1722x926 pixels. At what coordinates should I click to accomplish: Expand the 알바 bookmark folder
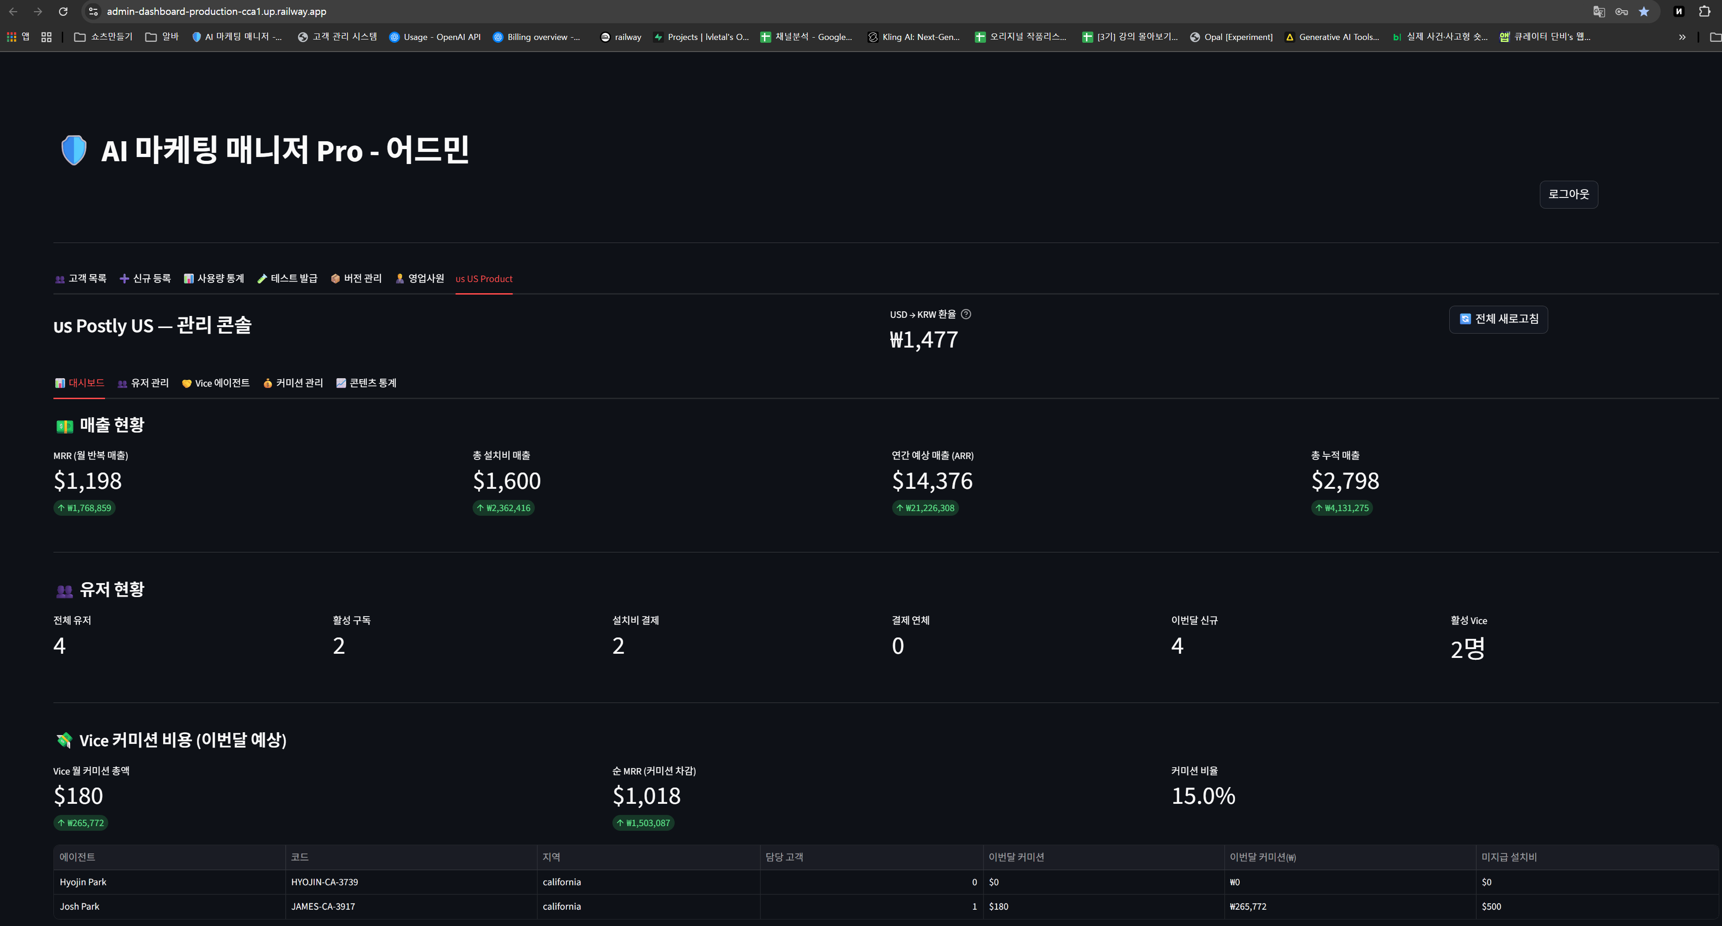(162, 37)
